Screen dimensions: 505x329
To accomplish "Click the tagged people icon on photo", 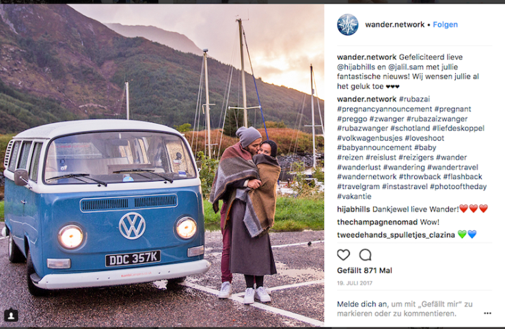I will click(x=11, y=315).
